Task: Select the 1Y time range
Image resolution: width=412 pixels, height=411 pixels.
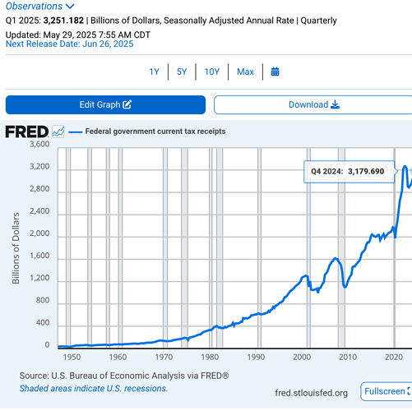Action: pos(154,72)
